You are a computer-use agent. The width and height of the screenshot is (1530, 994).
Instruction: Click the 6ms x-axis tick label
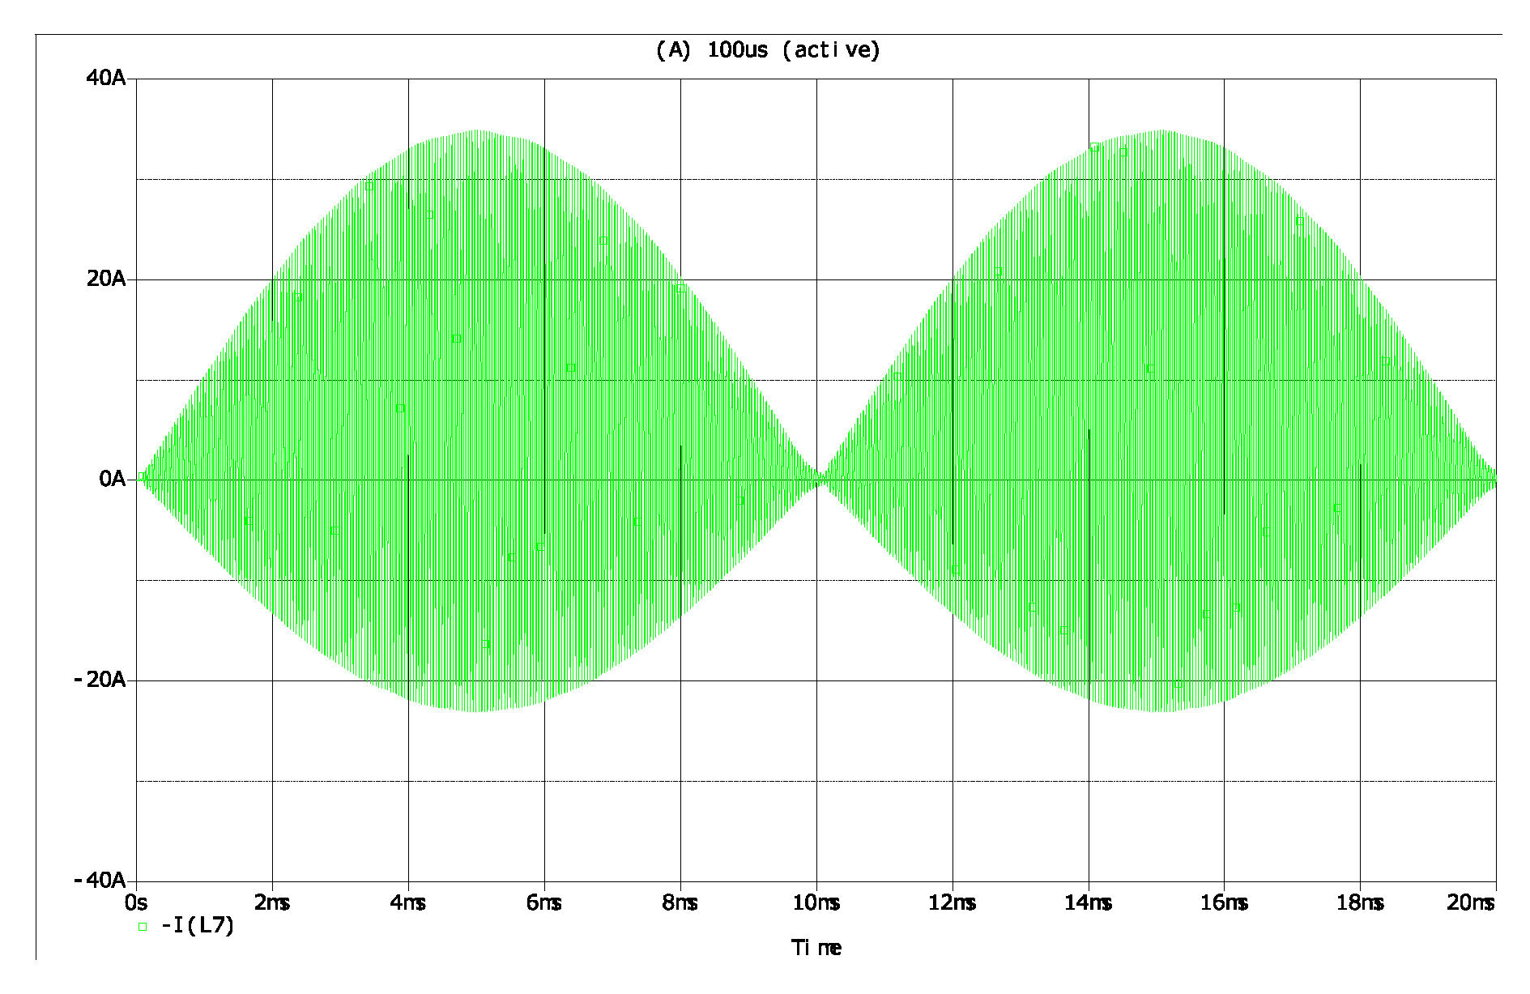[544, 902]
